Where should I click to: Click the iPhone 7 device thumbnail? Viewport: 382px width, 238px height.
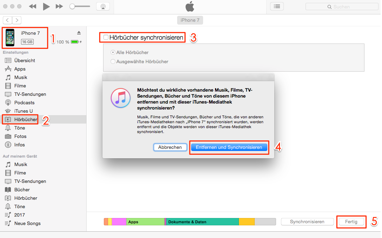click(10, 38)
